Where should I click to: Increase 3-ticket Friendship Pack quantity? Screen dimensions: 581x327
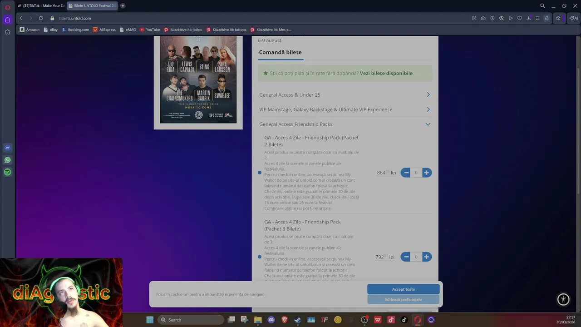(427, 257)
